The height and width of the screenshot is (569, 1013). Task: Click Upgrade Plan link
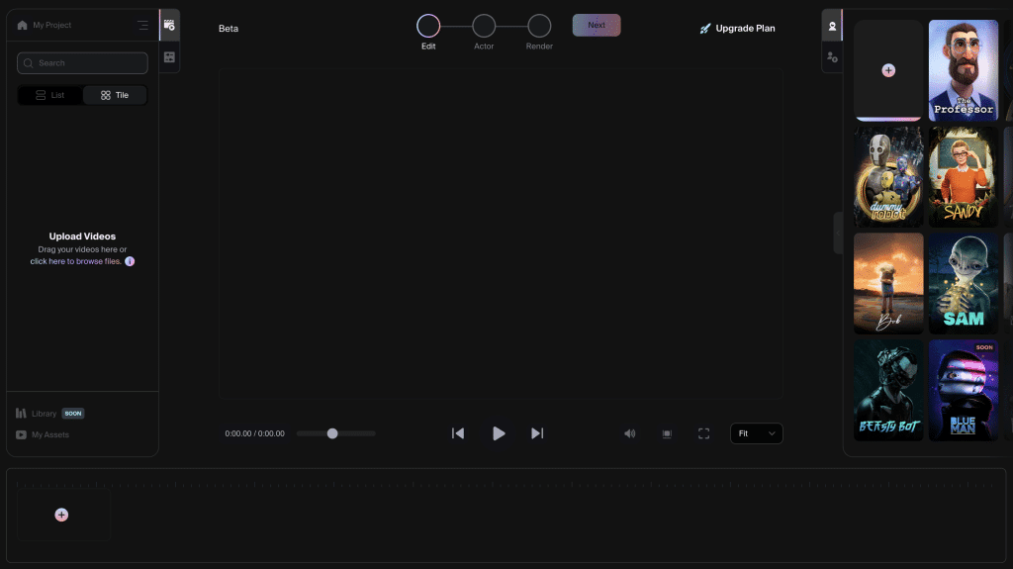click(737, 29)
